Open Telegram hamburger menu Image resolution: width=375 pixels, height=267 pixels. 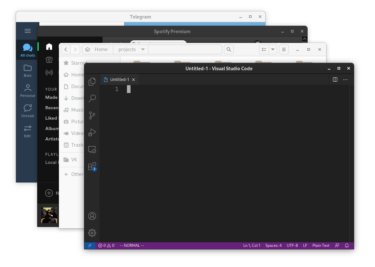[x=27, y=31]
